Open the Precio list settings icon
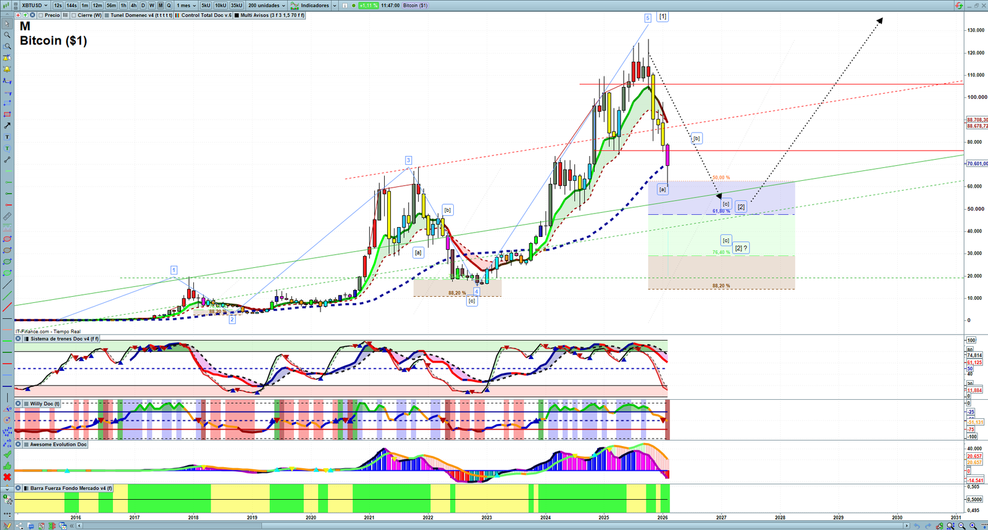This screenshot has height=530, width=988. click(65, 15)
